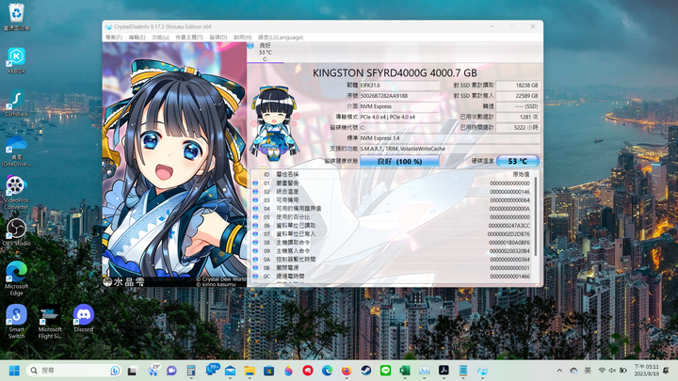
Task: Open the Chat icon on the taskbar
Action: click(171, 371)
